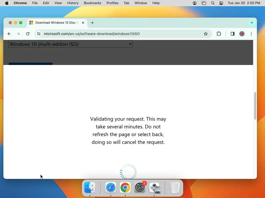265x198 pixels.
Task: Open Boot Camp Assistant in the Dock
Action: coord(154,188)
